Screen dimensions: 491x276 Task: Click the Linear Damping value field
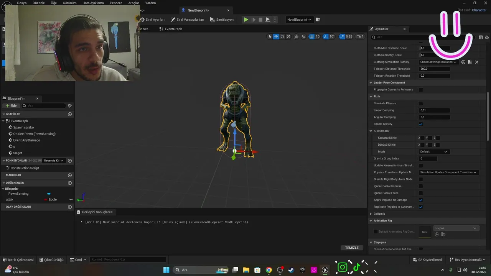(x=434, y=110)
